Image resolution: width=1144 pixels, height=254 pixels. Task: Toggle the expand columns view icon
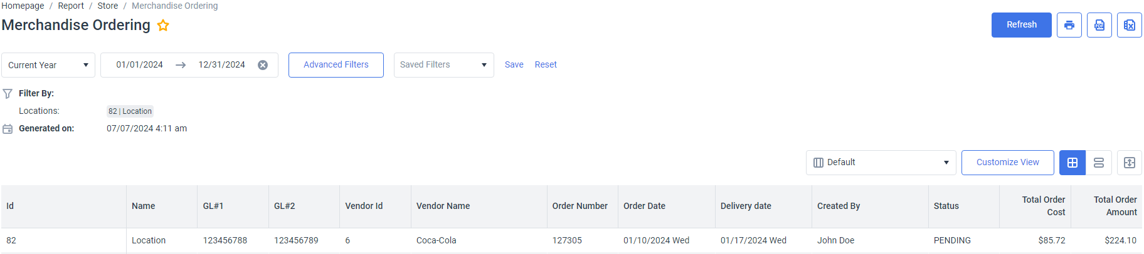click(x=1129, y=163)
